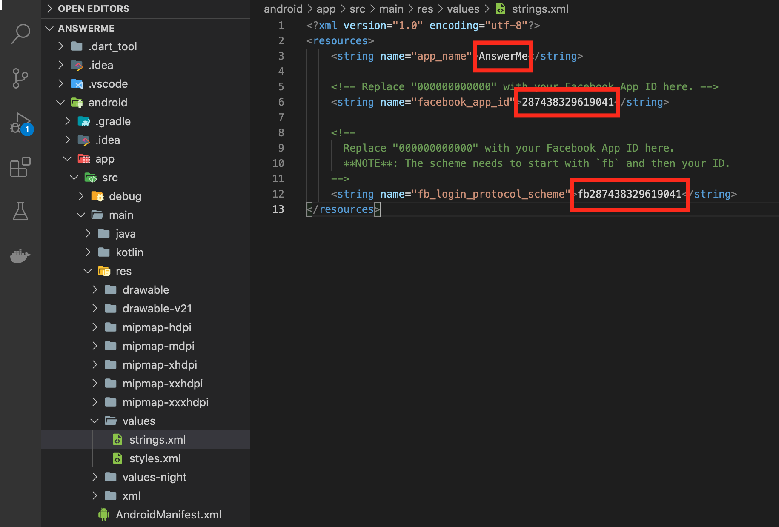Expand the values-night folder
This screenshot has height=527, width=779.
tap(95, 477)
